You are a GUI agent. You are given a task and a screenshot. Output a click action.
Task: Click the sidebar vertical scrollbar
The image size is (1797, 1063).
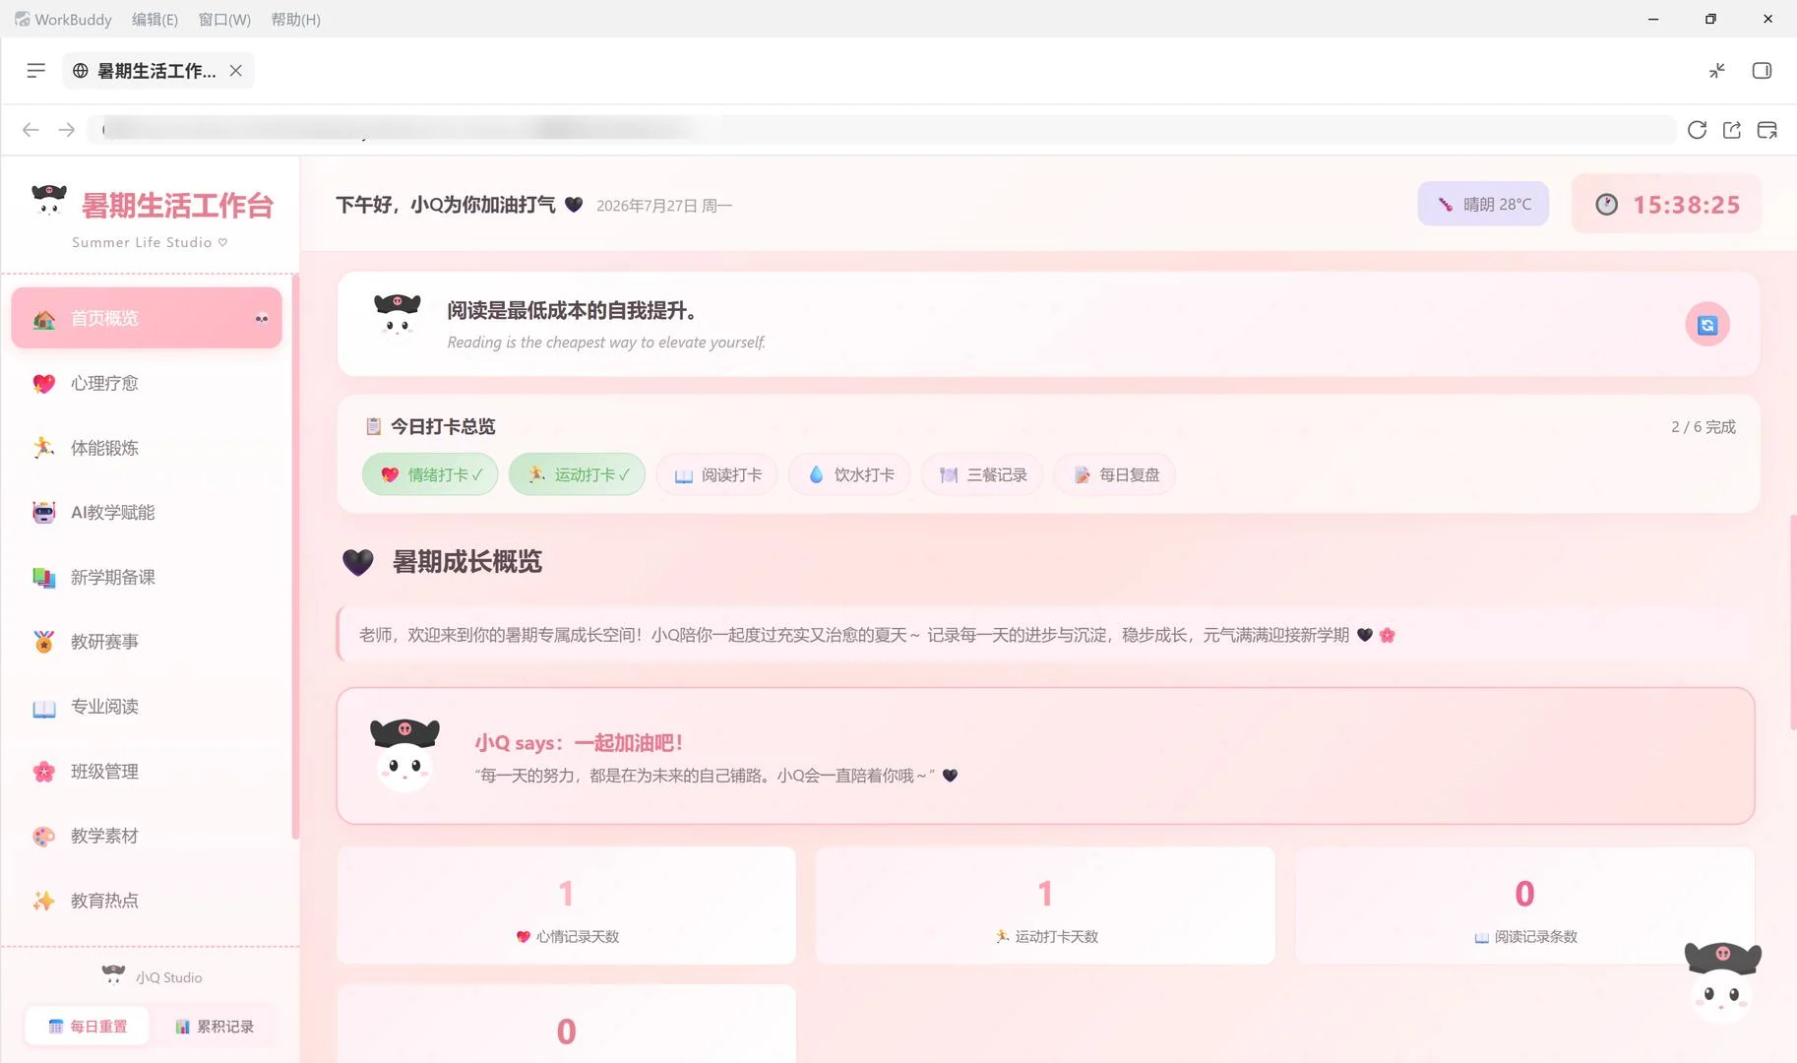coord(295,556)
